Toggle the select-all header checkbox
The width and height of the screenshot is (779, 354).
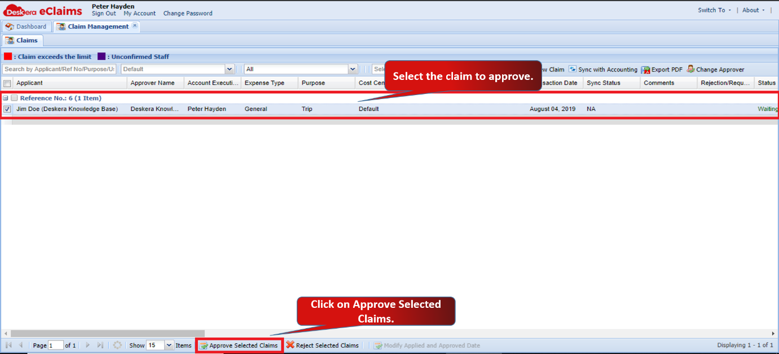[7, 83]
